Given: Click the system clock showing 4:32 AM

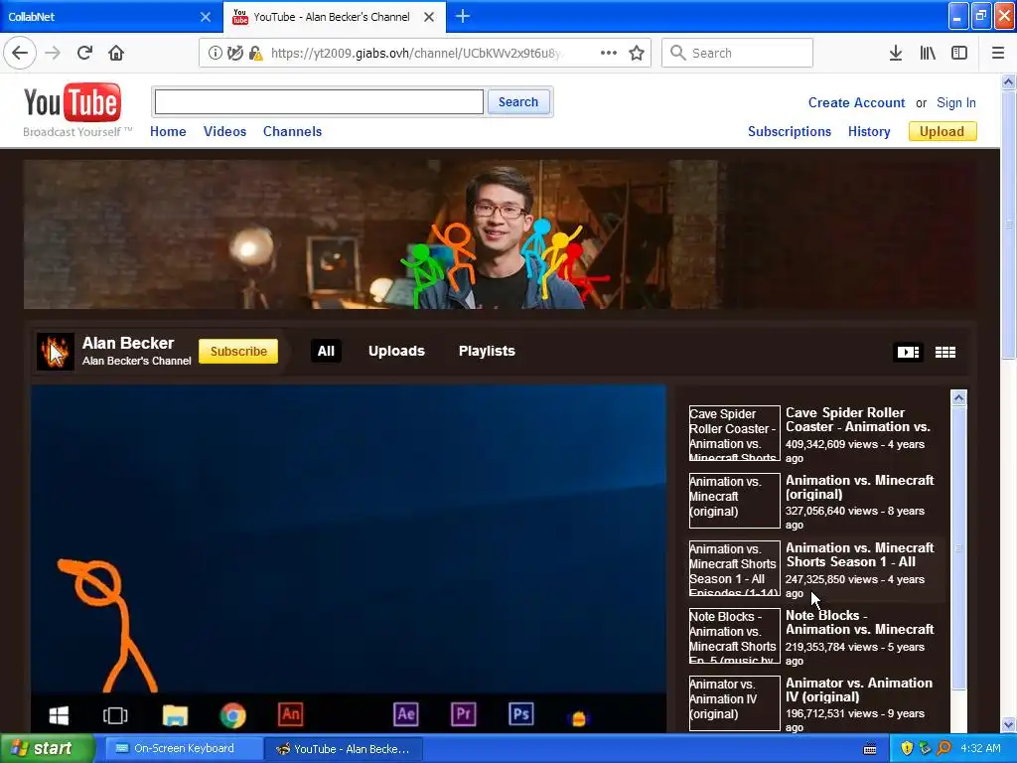Looking at the screenshot, I should 980,749.
